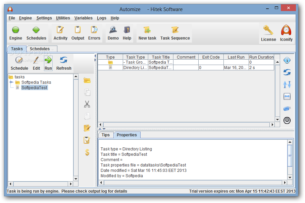The height and width of the screenshot is (203, 305).
Task: Collapse the left panel via divider arrow
Action: click(95, 56)
